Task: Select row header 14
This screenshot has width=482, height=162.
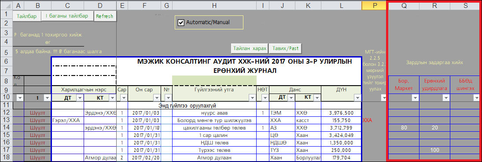Action: (7, 128)
